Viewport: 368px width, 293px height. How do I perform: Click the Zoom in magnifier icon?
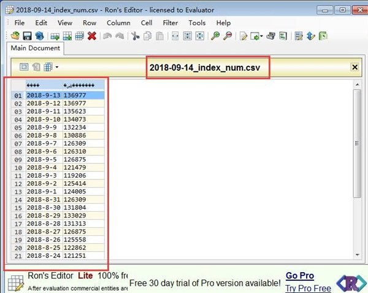pos(215,36)
